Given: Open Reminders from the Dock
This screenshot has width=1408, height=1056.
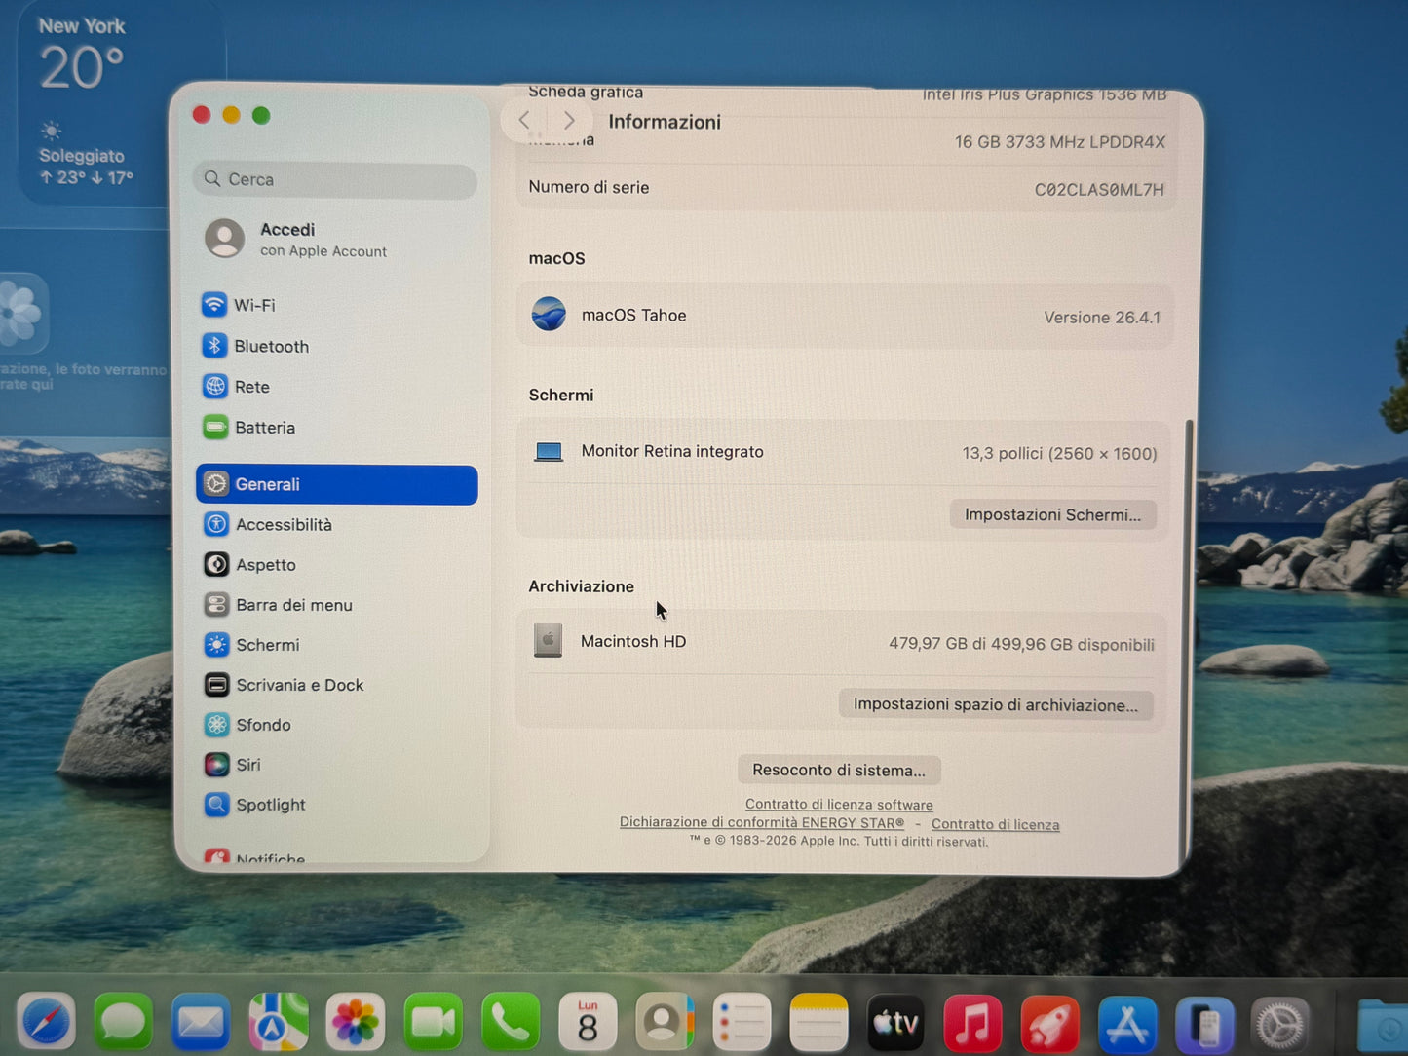Looking at the screenshot, I should 742,1022.
